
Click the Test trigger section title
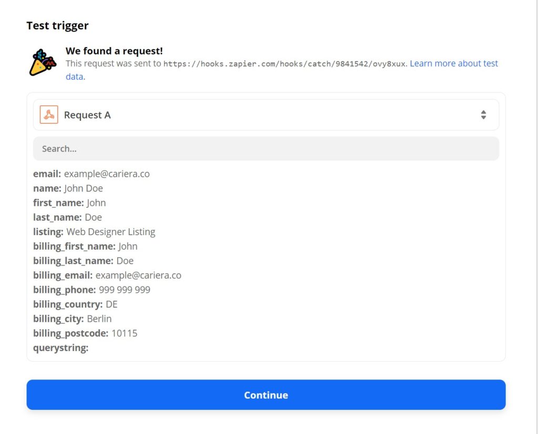58,26
